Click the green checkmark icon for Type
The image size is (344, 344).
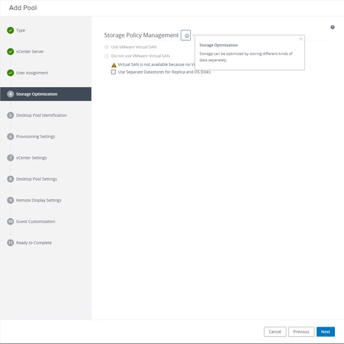pyautogui.click(x=11, y=30)
